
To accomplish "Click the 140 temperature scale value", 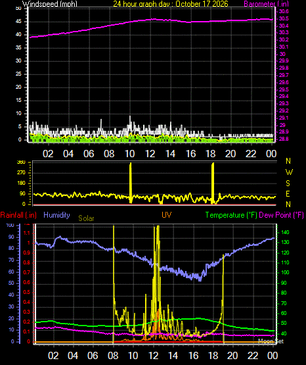I will (285, 232).
